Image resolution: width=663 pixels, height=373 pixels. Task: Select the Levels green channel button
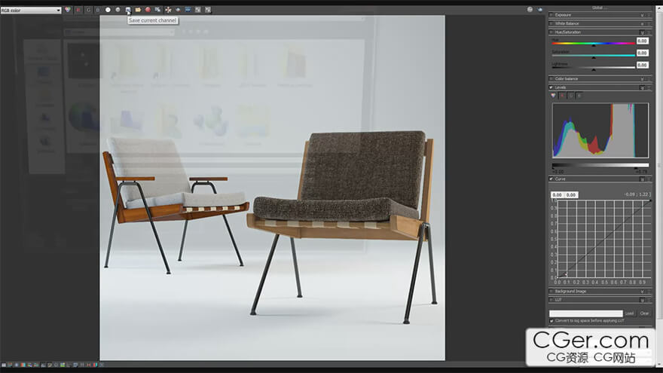click(x=571, y=96)
